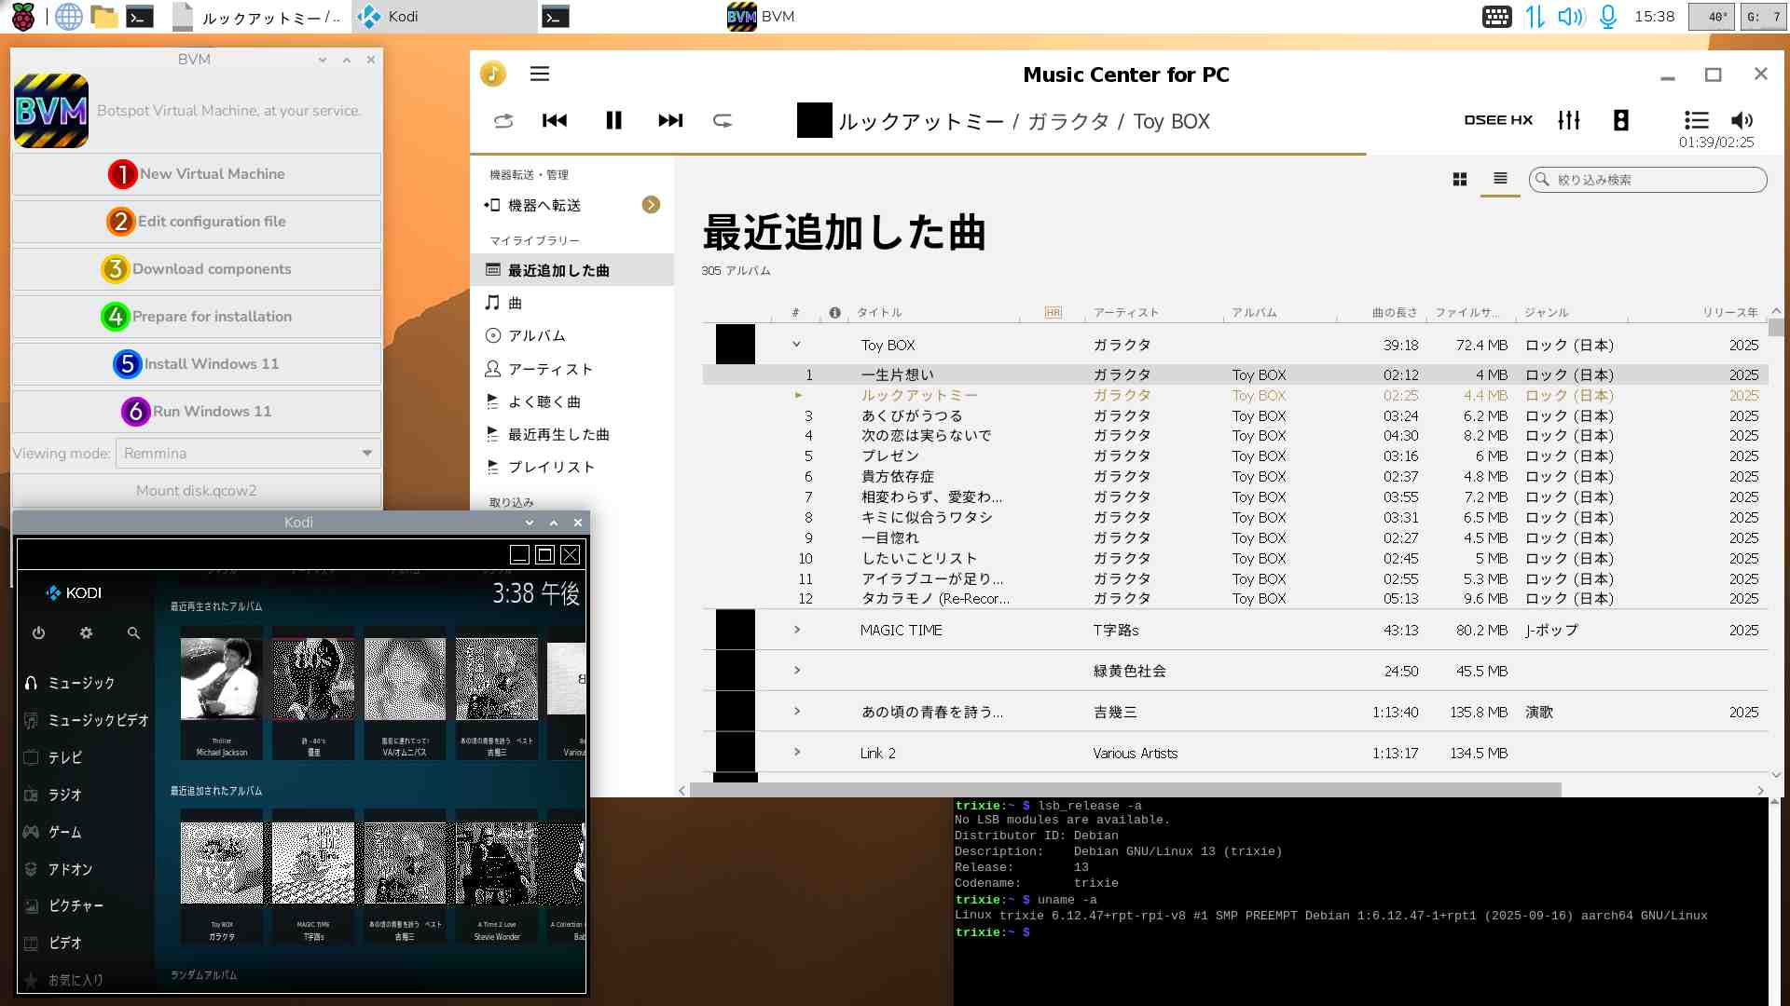Viewport: 1790px width, 1006px height.
Task: Open プレイリスト in the library sidebar
Action: (x=550, y=467)
